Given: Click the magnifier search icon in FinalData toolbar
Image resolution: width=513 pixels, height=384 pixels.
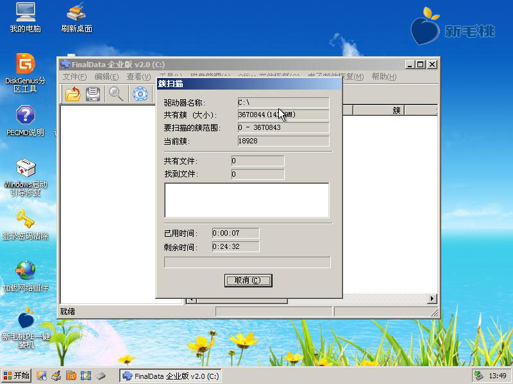Looking at the screenshot, I should tap(116, 94).
